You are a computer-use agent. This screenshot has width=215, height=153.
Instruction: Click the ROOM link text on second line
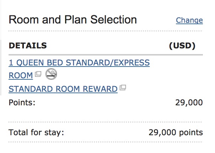coord(21,75)
